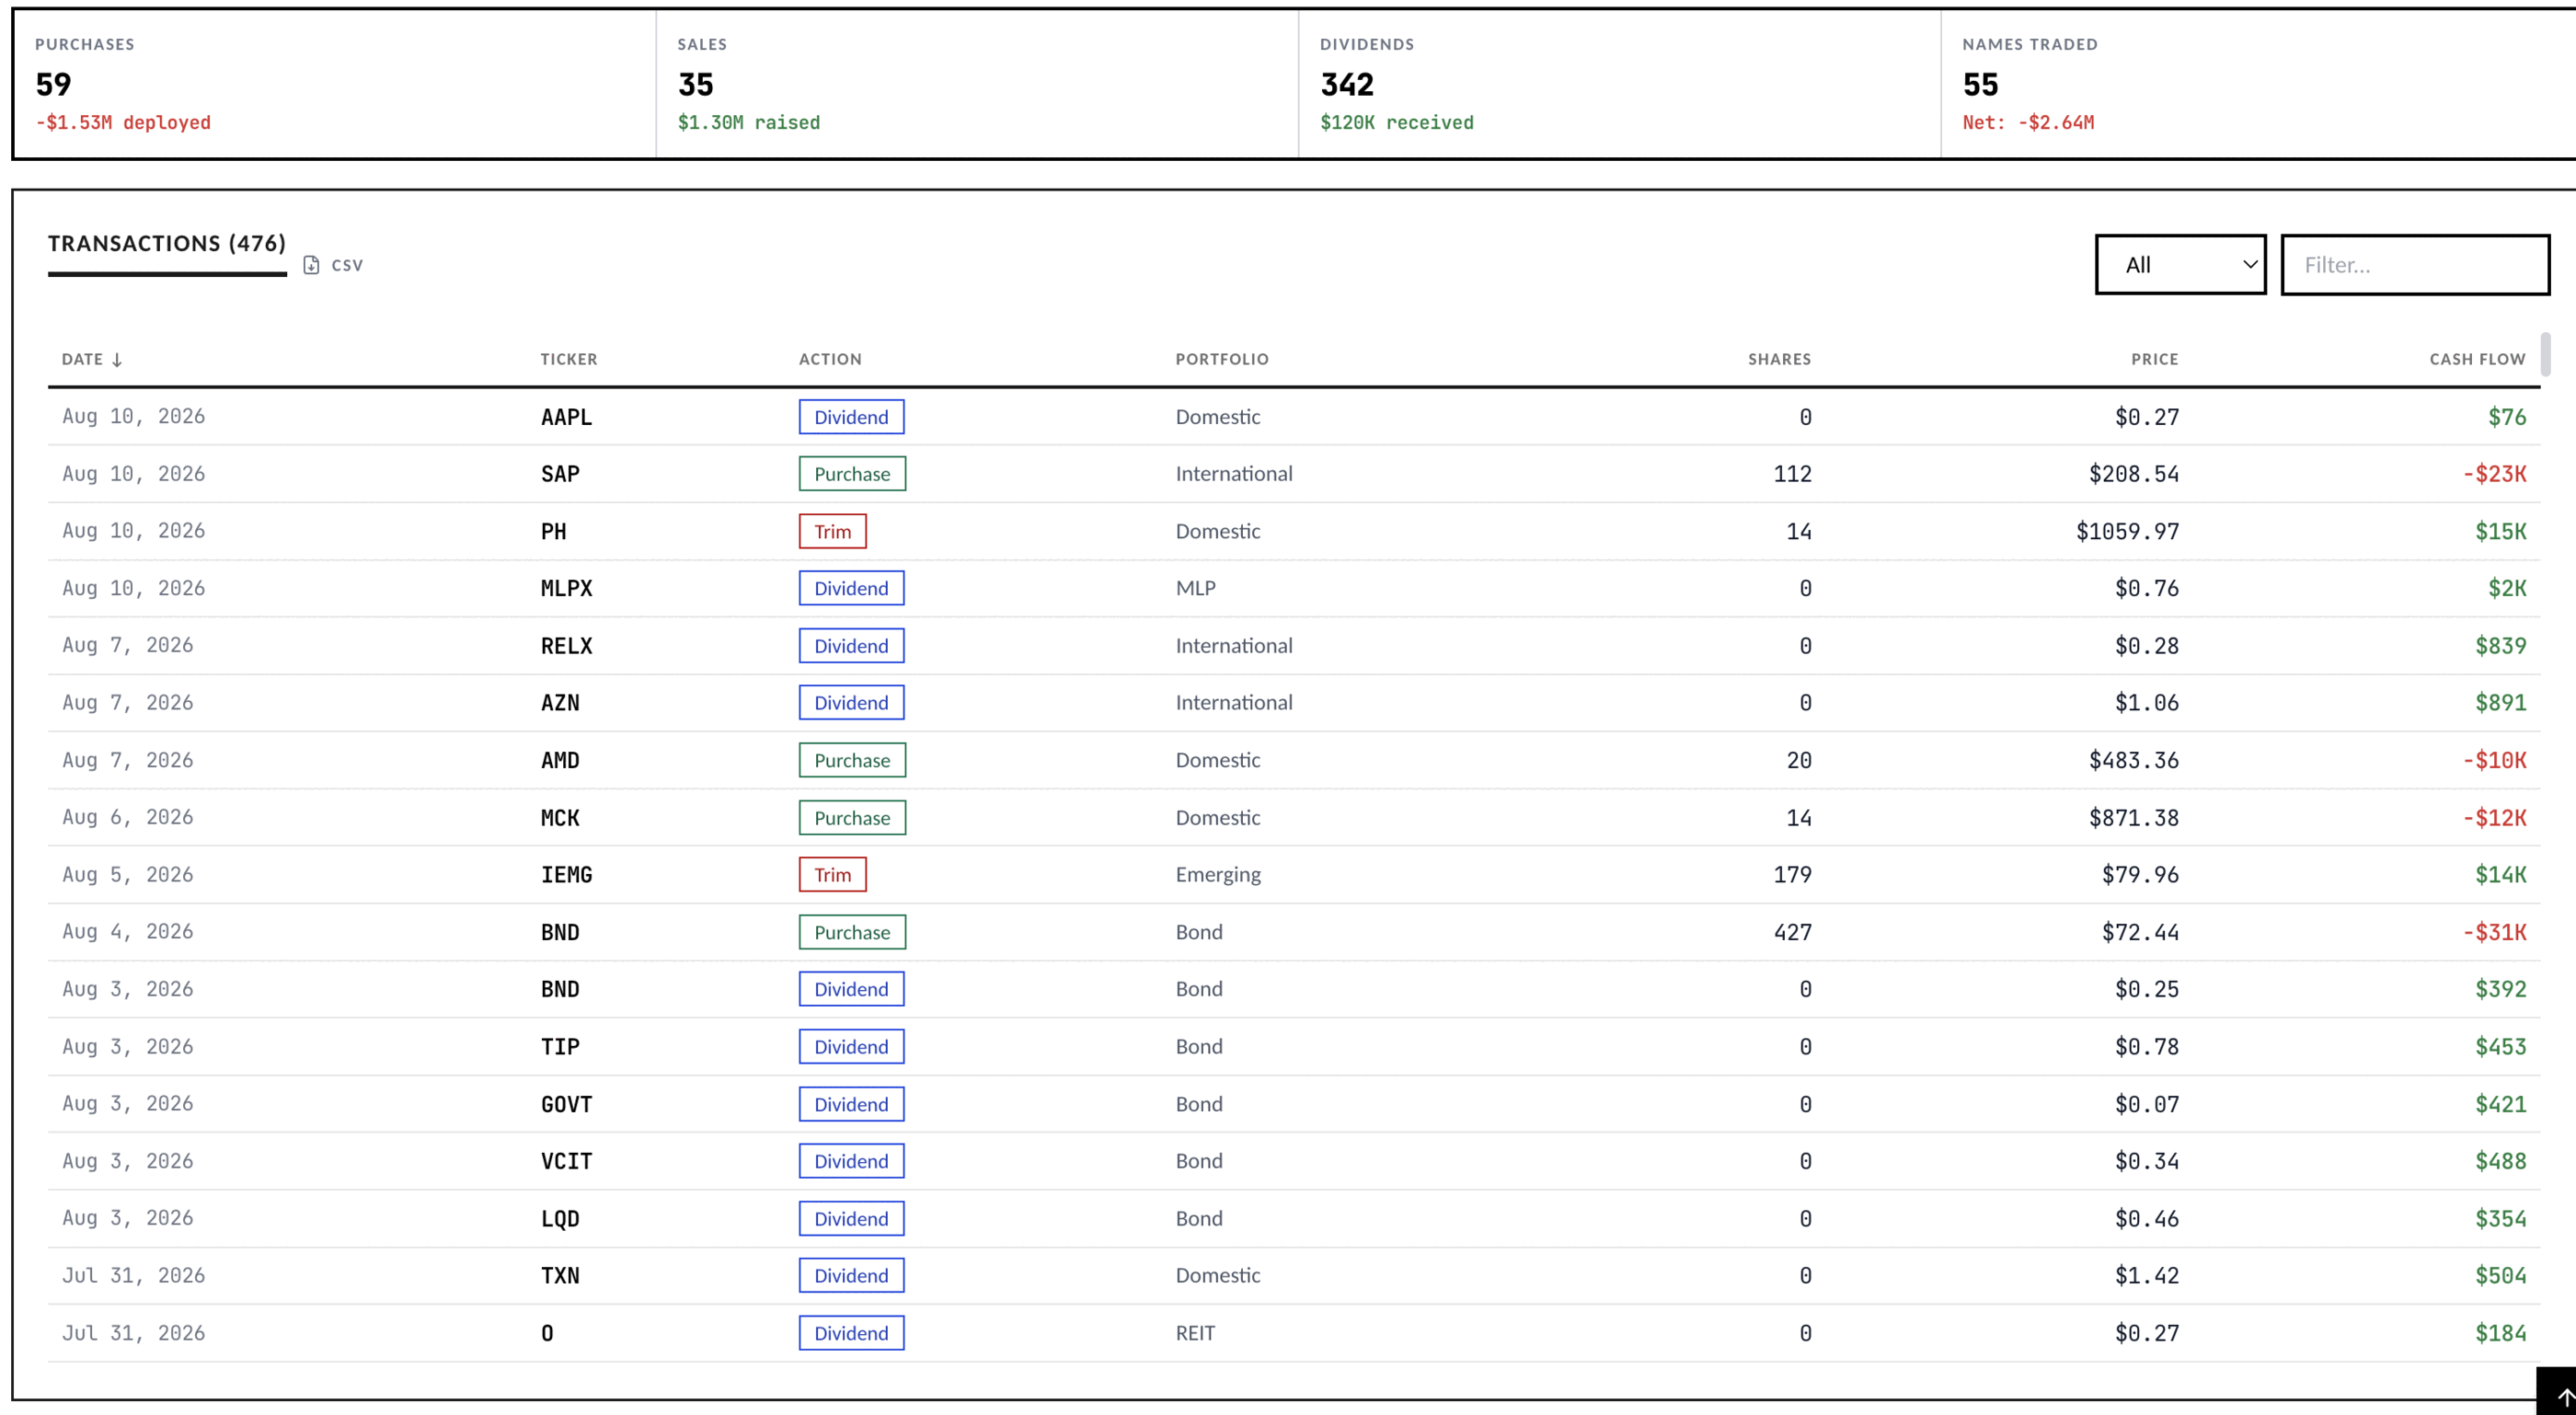This screenshot has width=2576, height=1415.
Task: Sort by the Shares column header
Action: (1779, 359)
